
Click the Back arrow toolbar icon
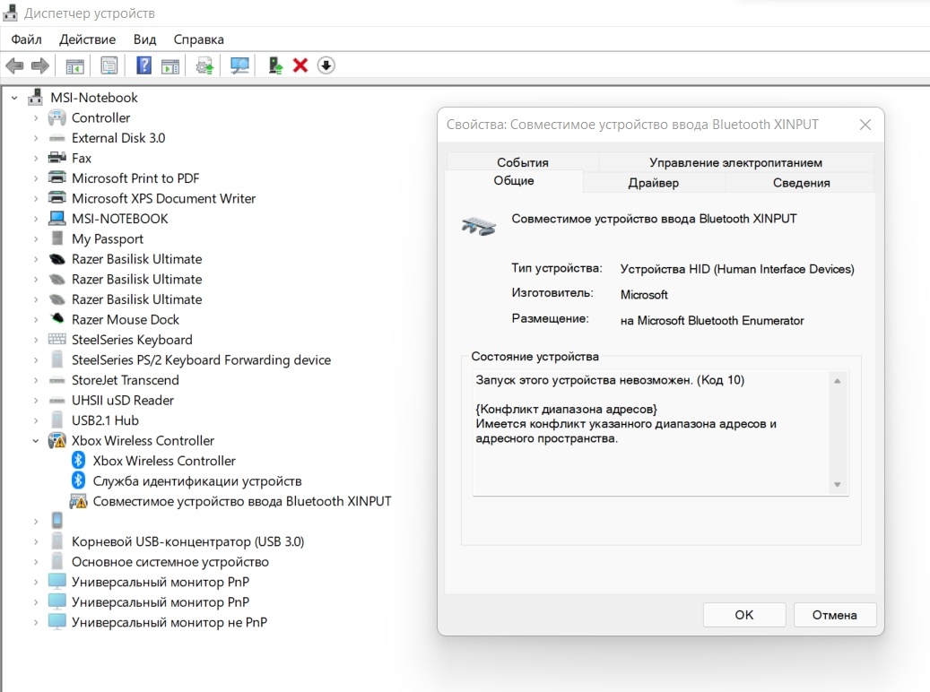click(x=14, y=65)
